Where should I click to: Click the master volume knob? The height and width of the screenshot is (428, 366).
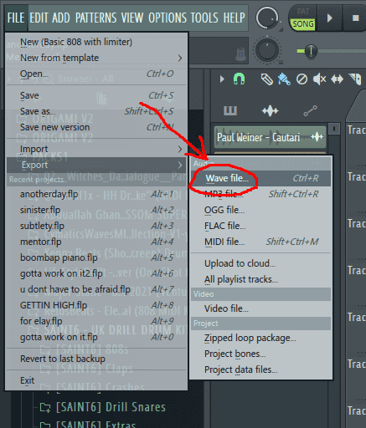(267, 18)
